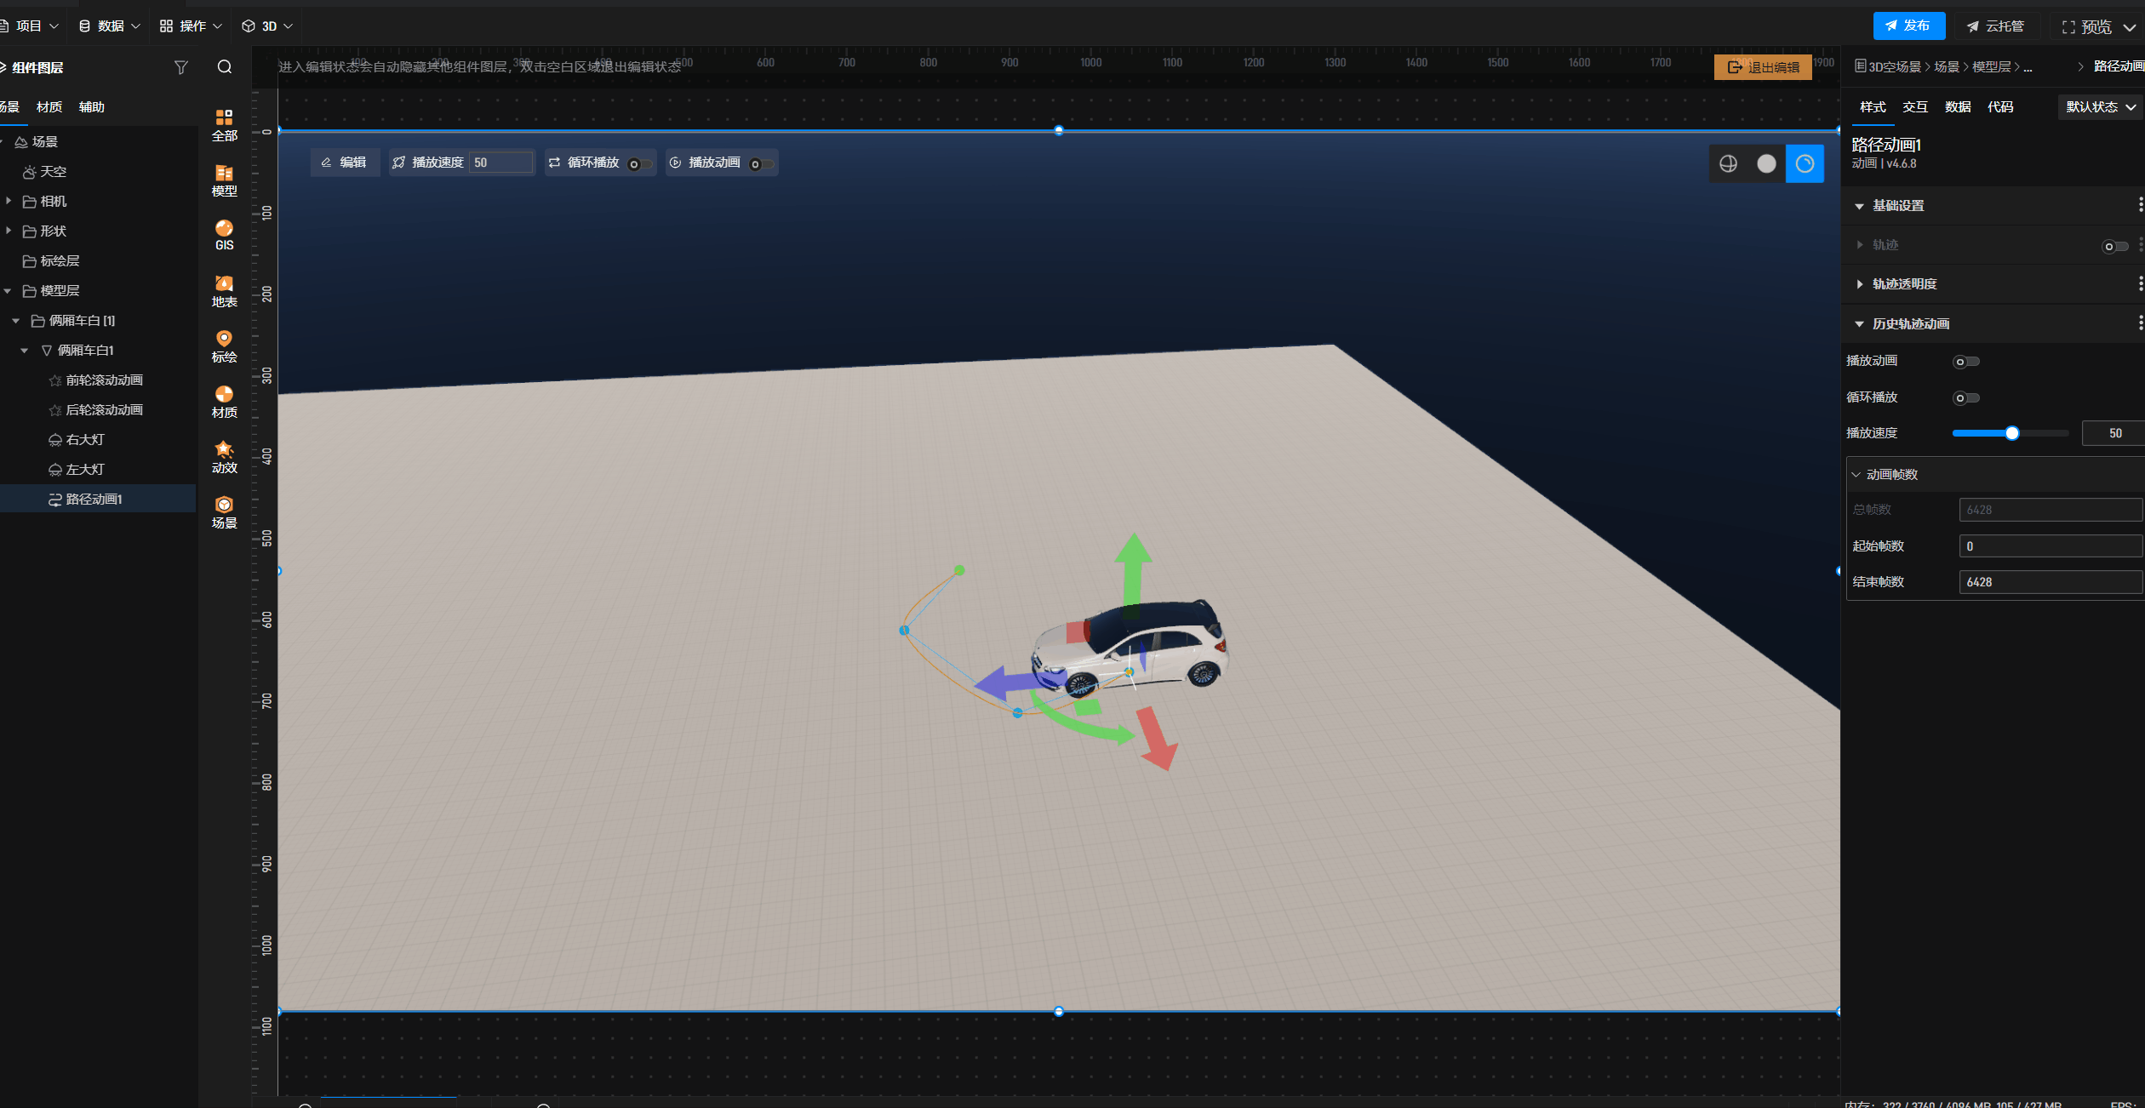Expand the 轨迹透明度 section

(1904, 284)
